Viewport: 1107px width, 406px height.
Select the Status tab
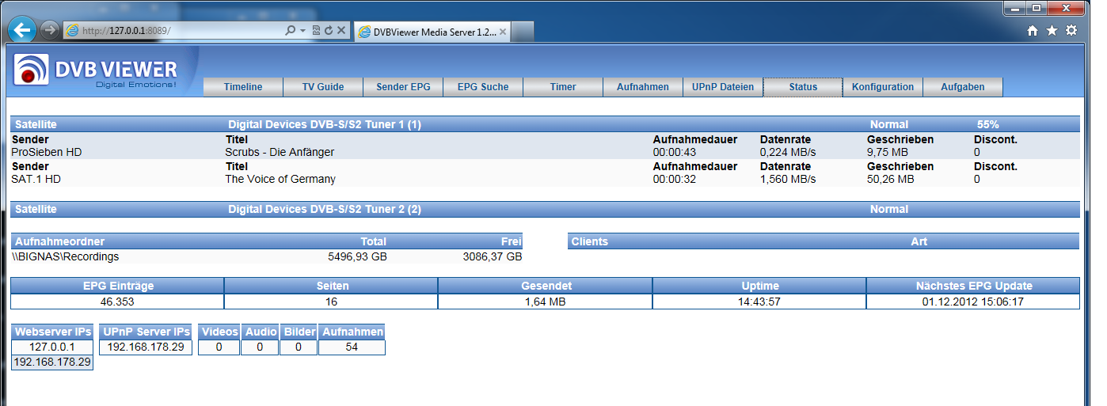[803, 87]
